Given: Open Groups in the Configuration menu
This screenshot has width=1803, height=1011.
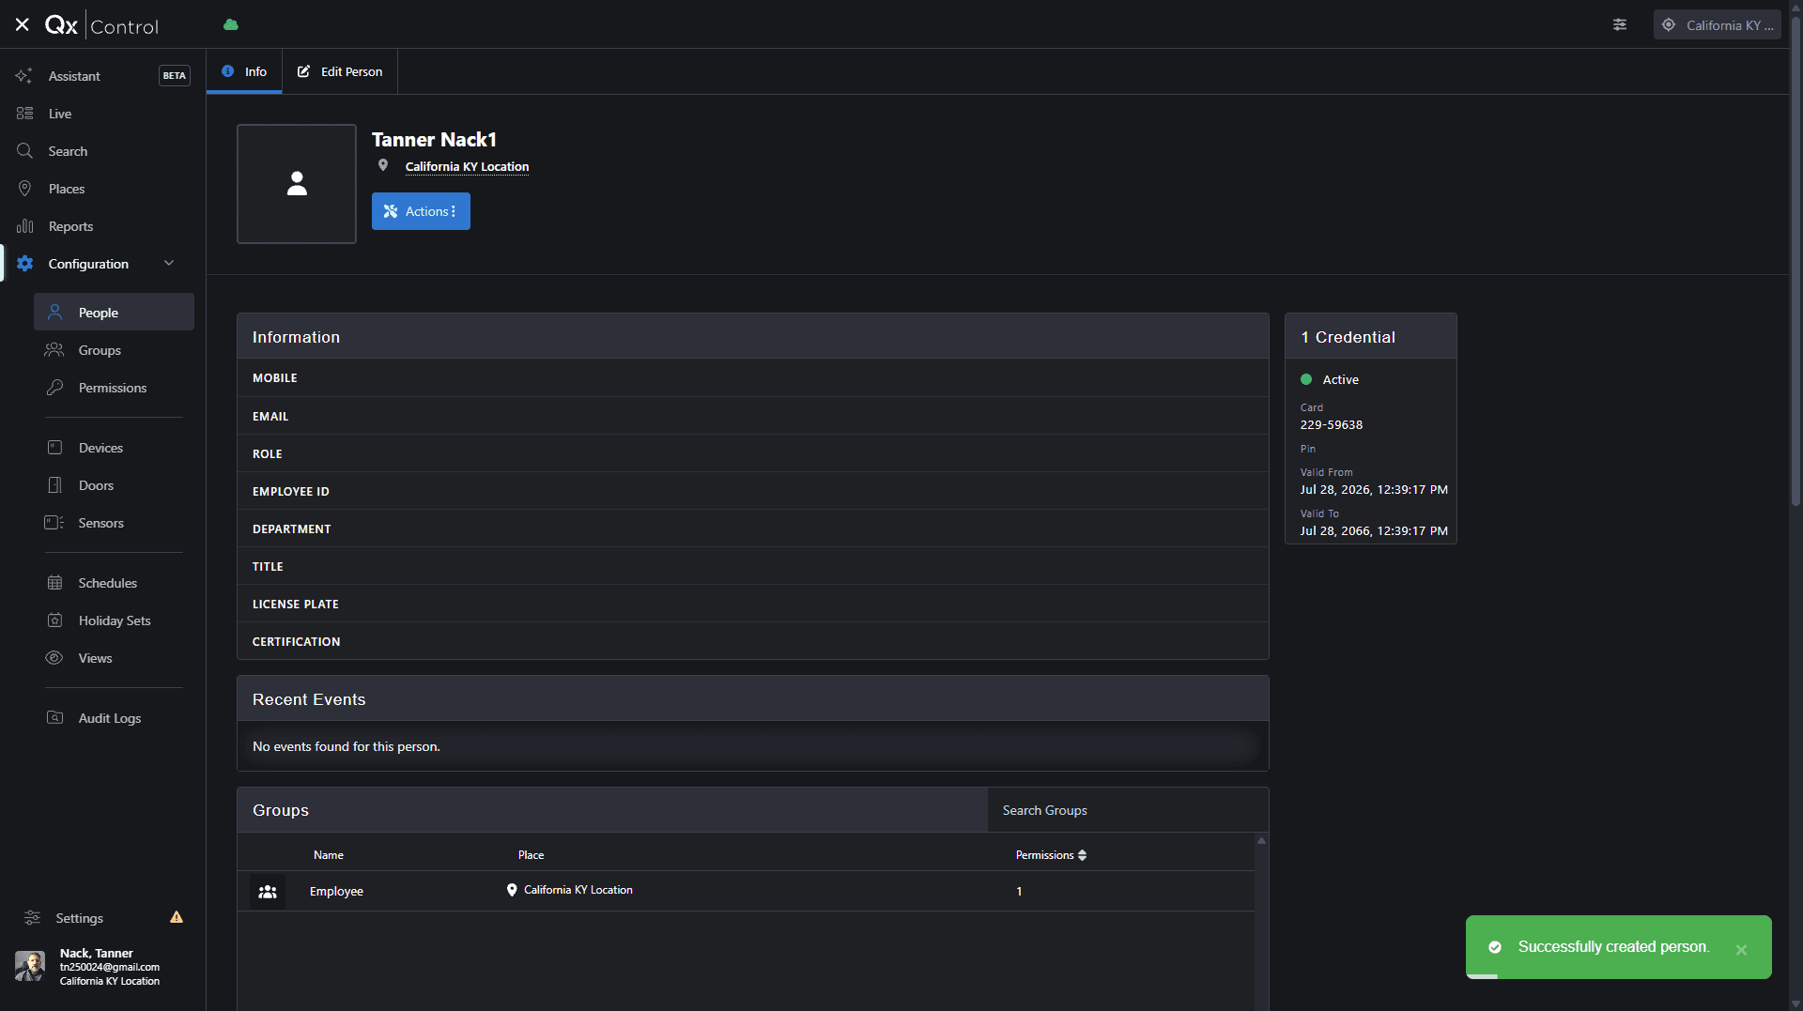Looking at the screenshot, I should tap(114, 350).
